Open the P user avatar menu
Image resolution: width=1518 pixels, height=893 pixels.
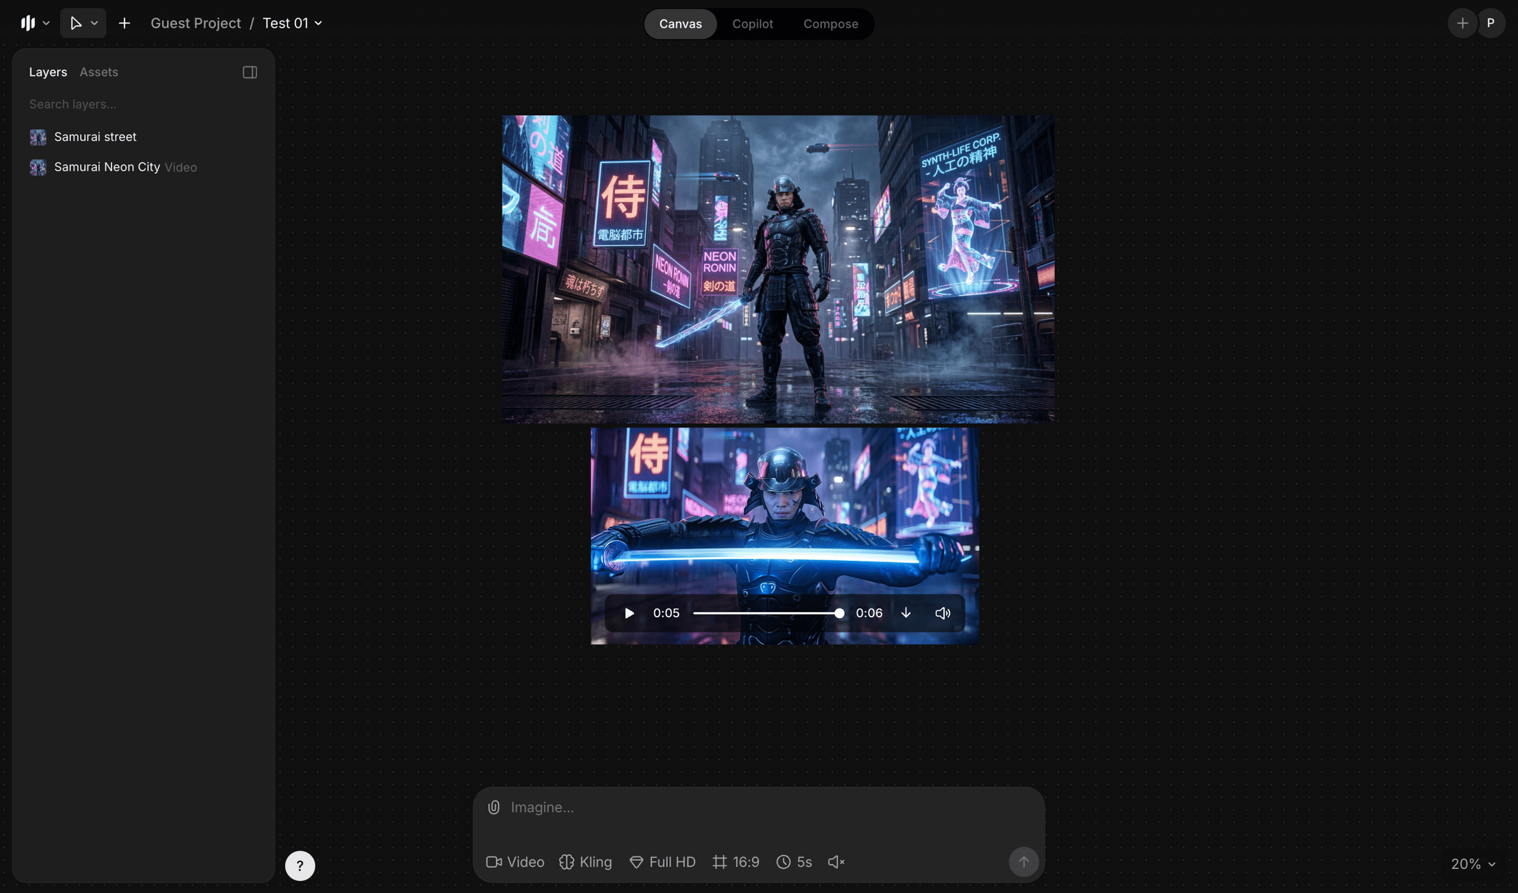tap(1491, 23)
